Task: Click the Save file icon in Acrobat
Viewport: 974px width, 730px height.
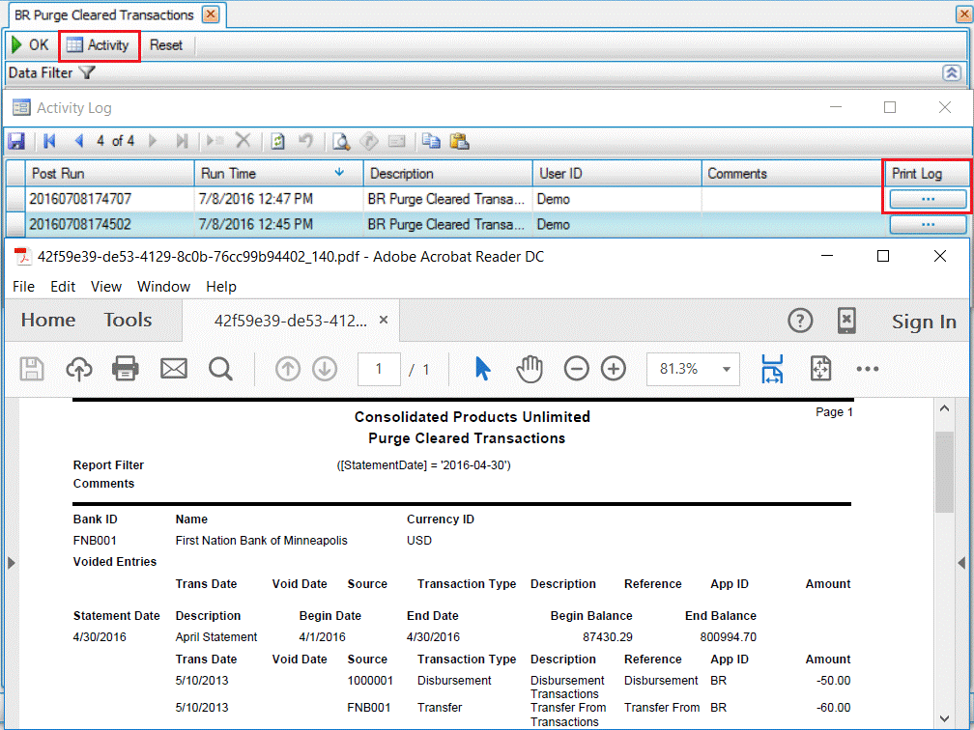Action: 32,369
